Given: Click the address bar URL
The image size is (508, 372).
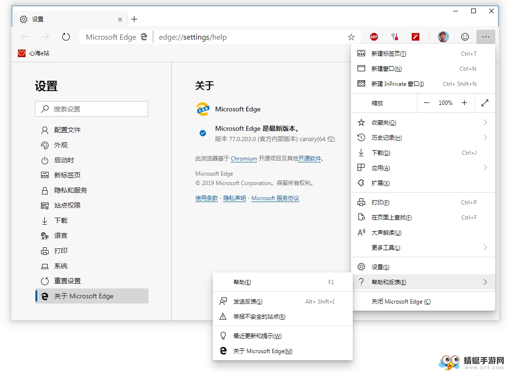Looking at the screenshot, I should [193, 37].
